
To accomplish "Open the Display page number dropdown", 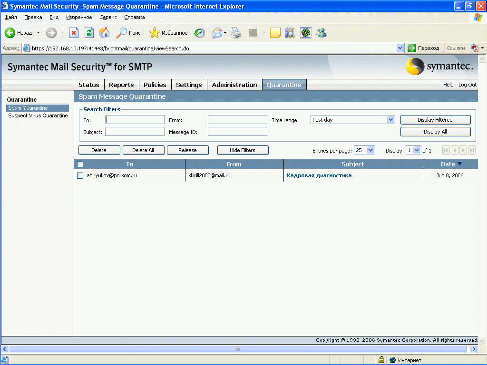I will pos(417,150).
